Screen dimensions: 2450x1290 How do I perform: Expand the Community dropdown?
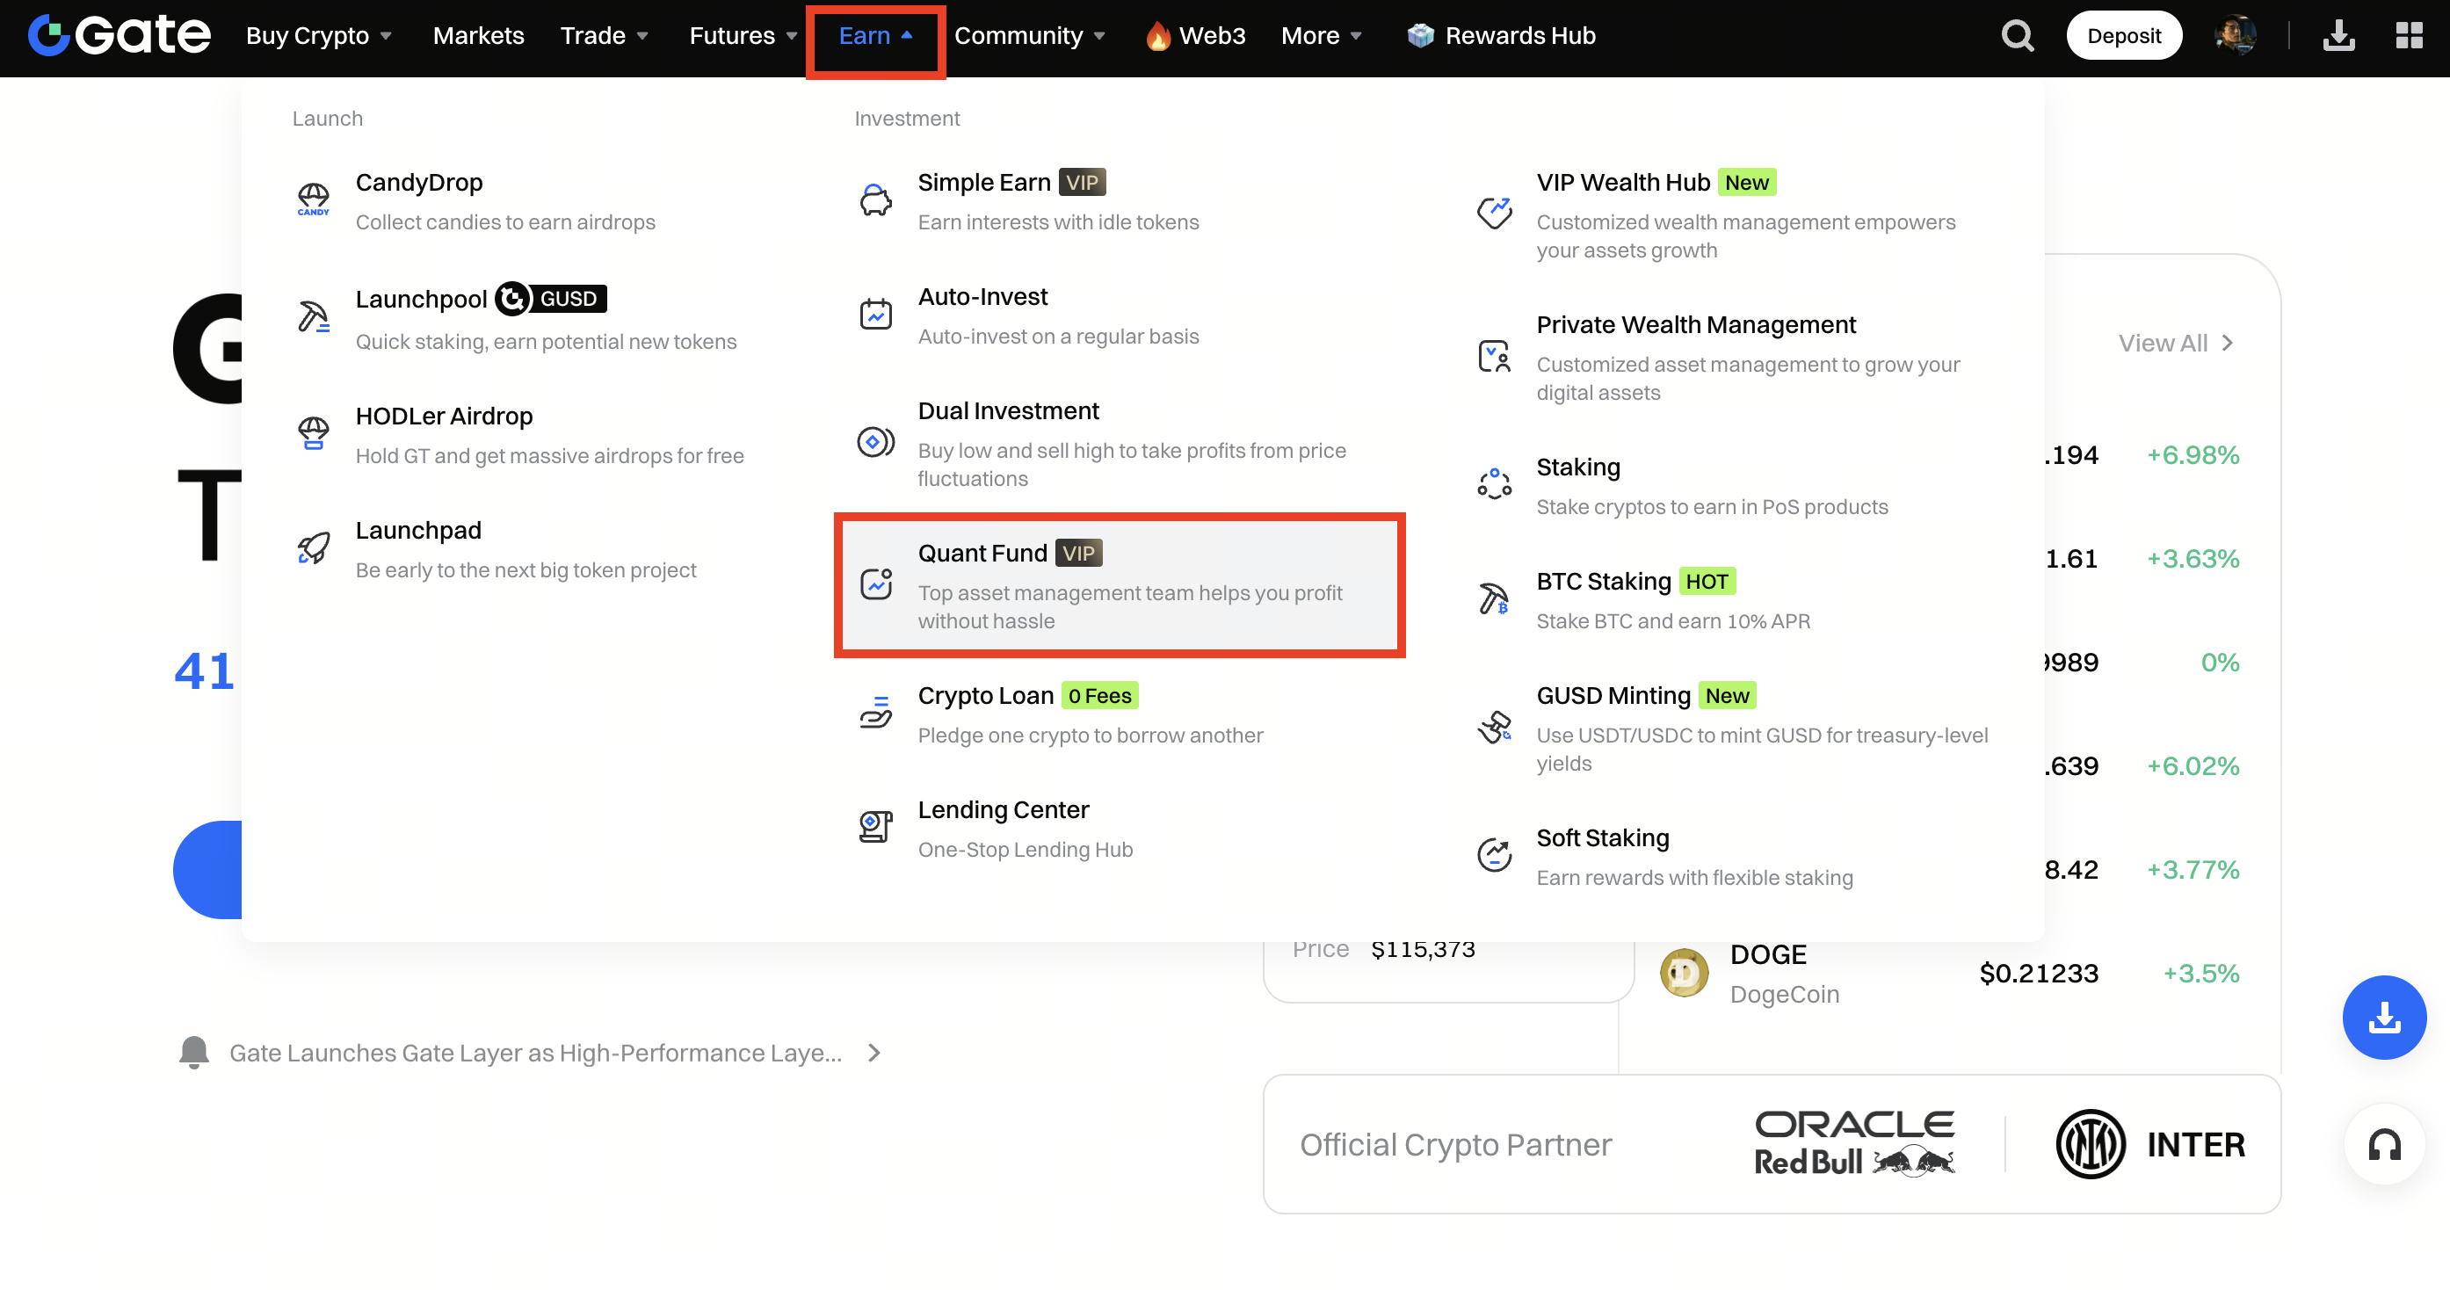pos(1029,36)
